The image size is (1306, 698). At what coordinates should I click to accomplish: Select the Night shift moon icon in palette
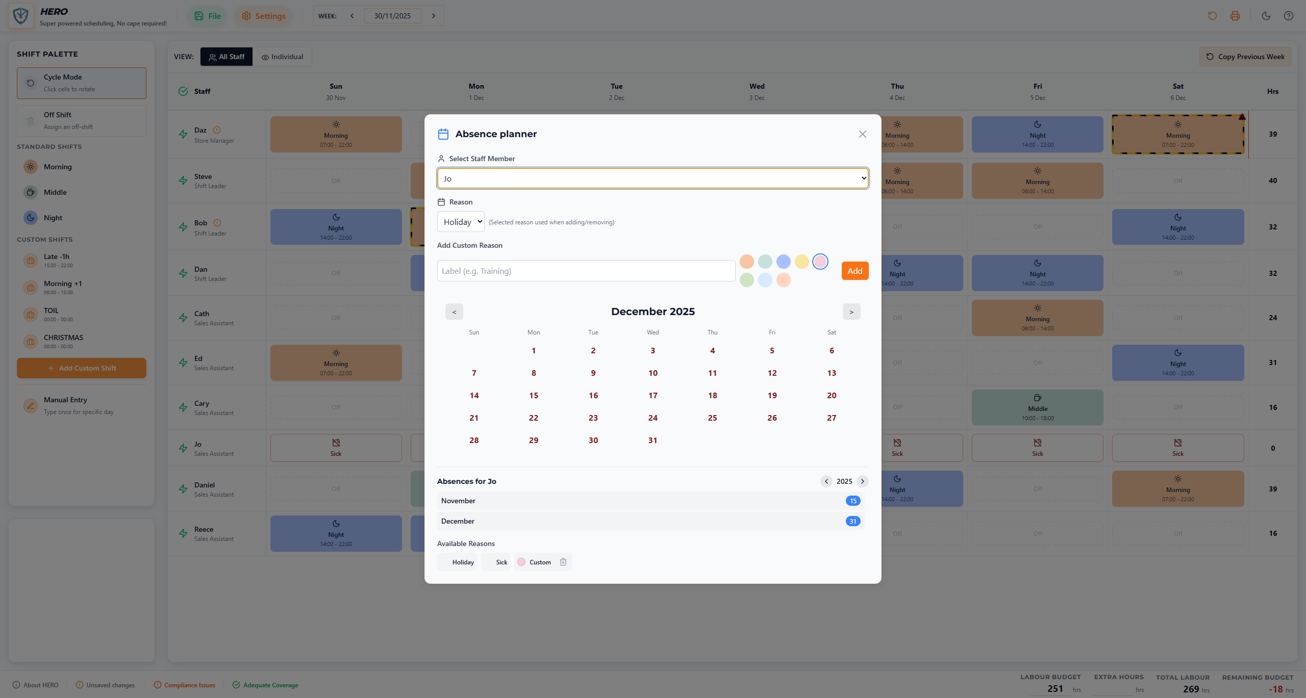[x=31, y=218]
